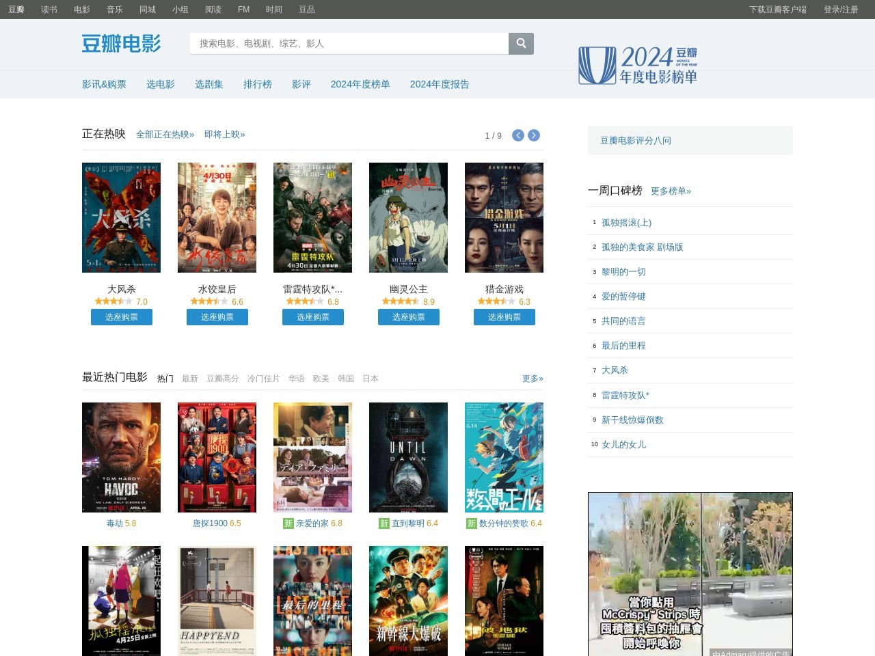Select 韩国 filter
This screenshot has width=875, height=656.
pos(346,379)
